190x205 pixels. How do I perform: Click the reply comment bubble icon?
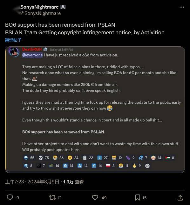click(x=10, y=197)
